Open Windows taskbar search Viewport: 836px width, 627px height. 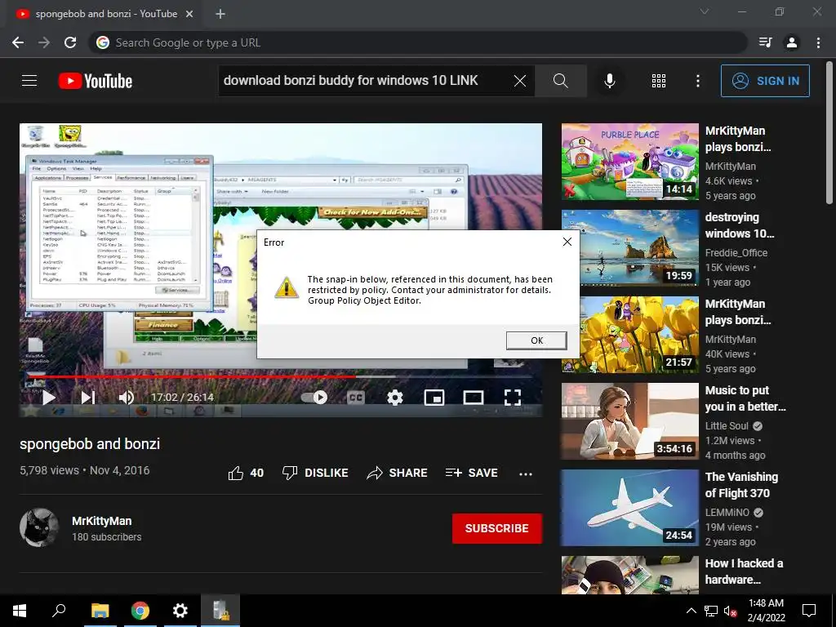(x=59, y=611)
